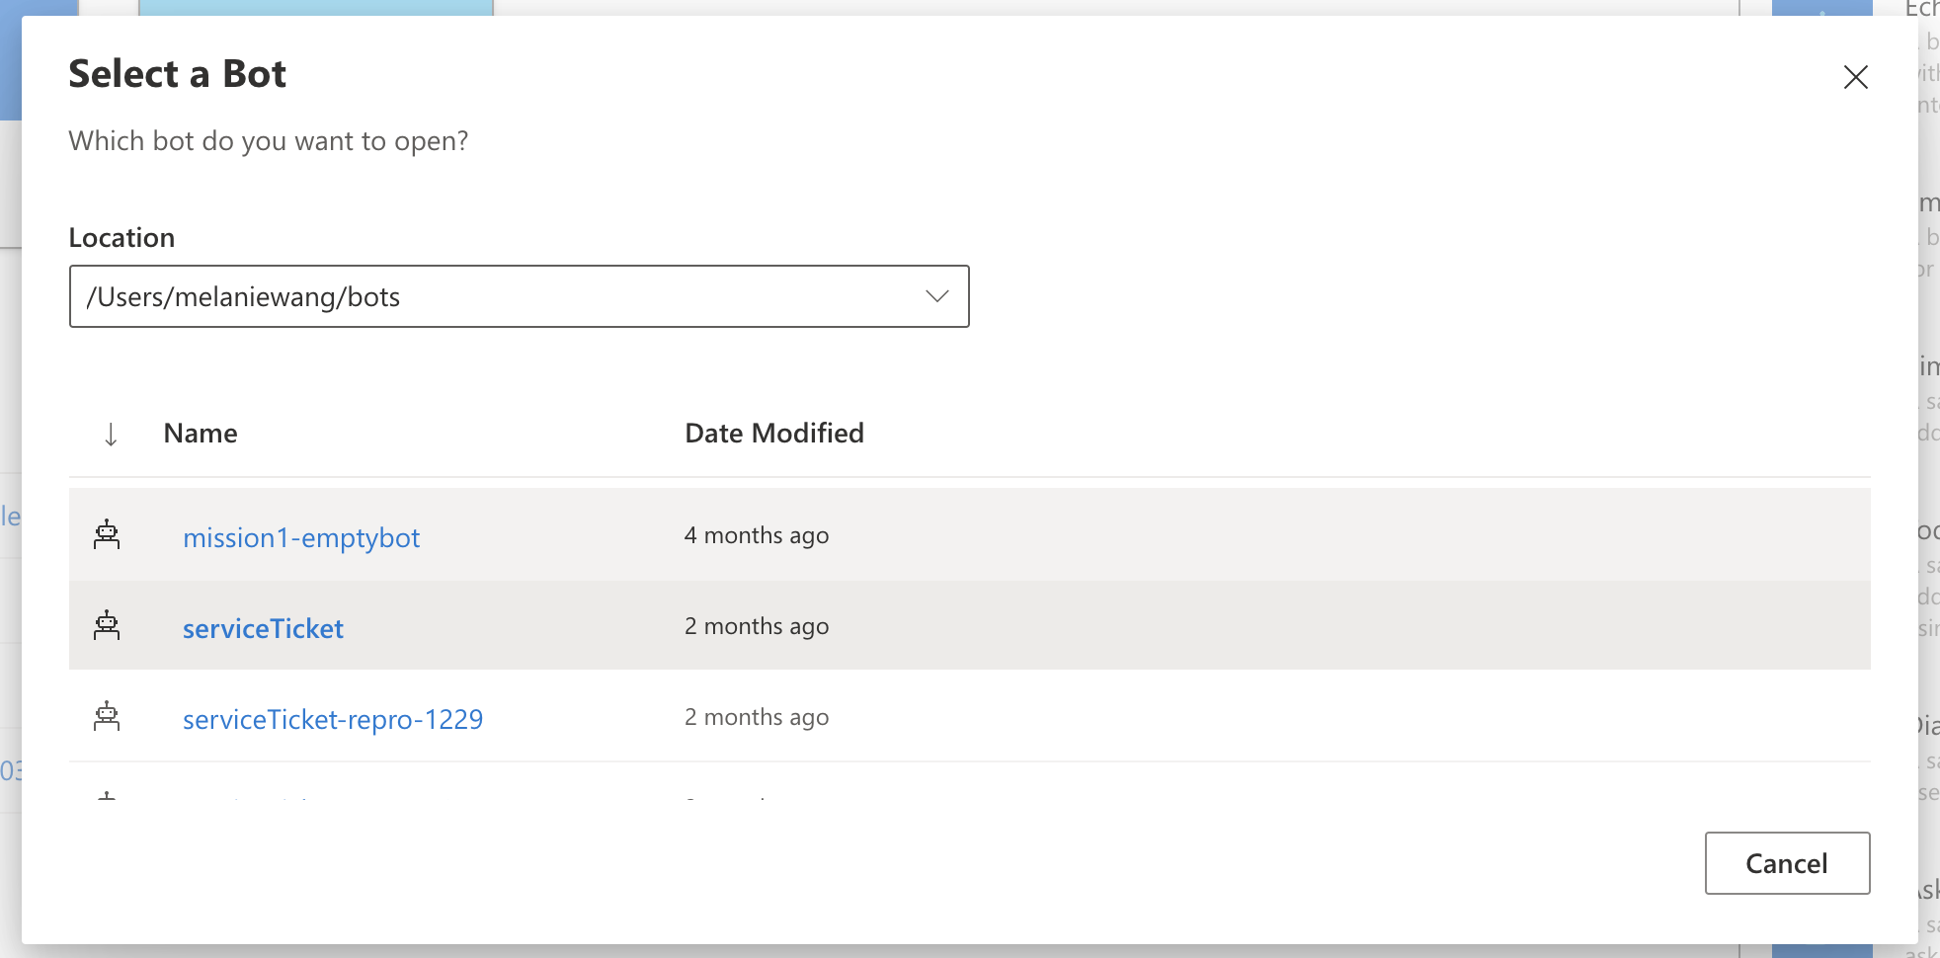Click the bot icon beside mission1-emptybot
1940x958 pixels.
109,535
